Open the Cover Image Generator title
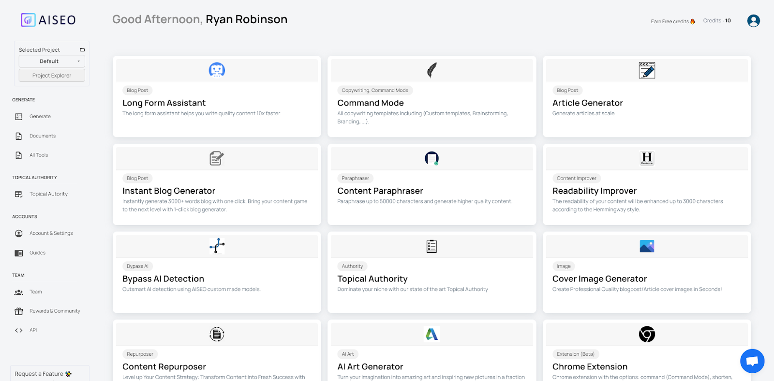This screenshot has width=774, height=381. point(599,279)
